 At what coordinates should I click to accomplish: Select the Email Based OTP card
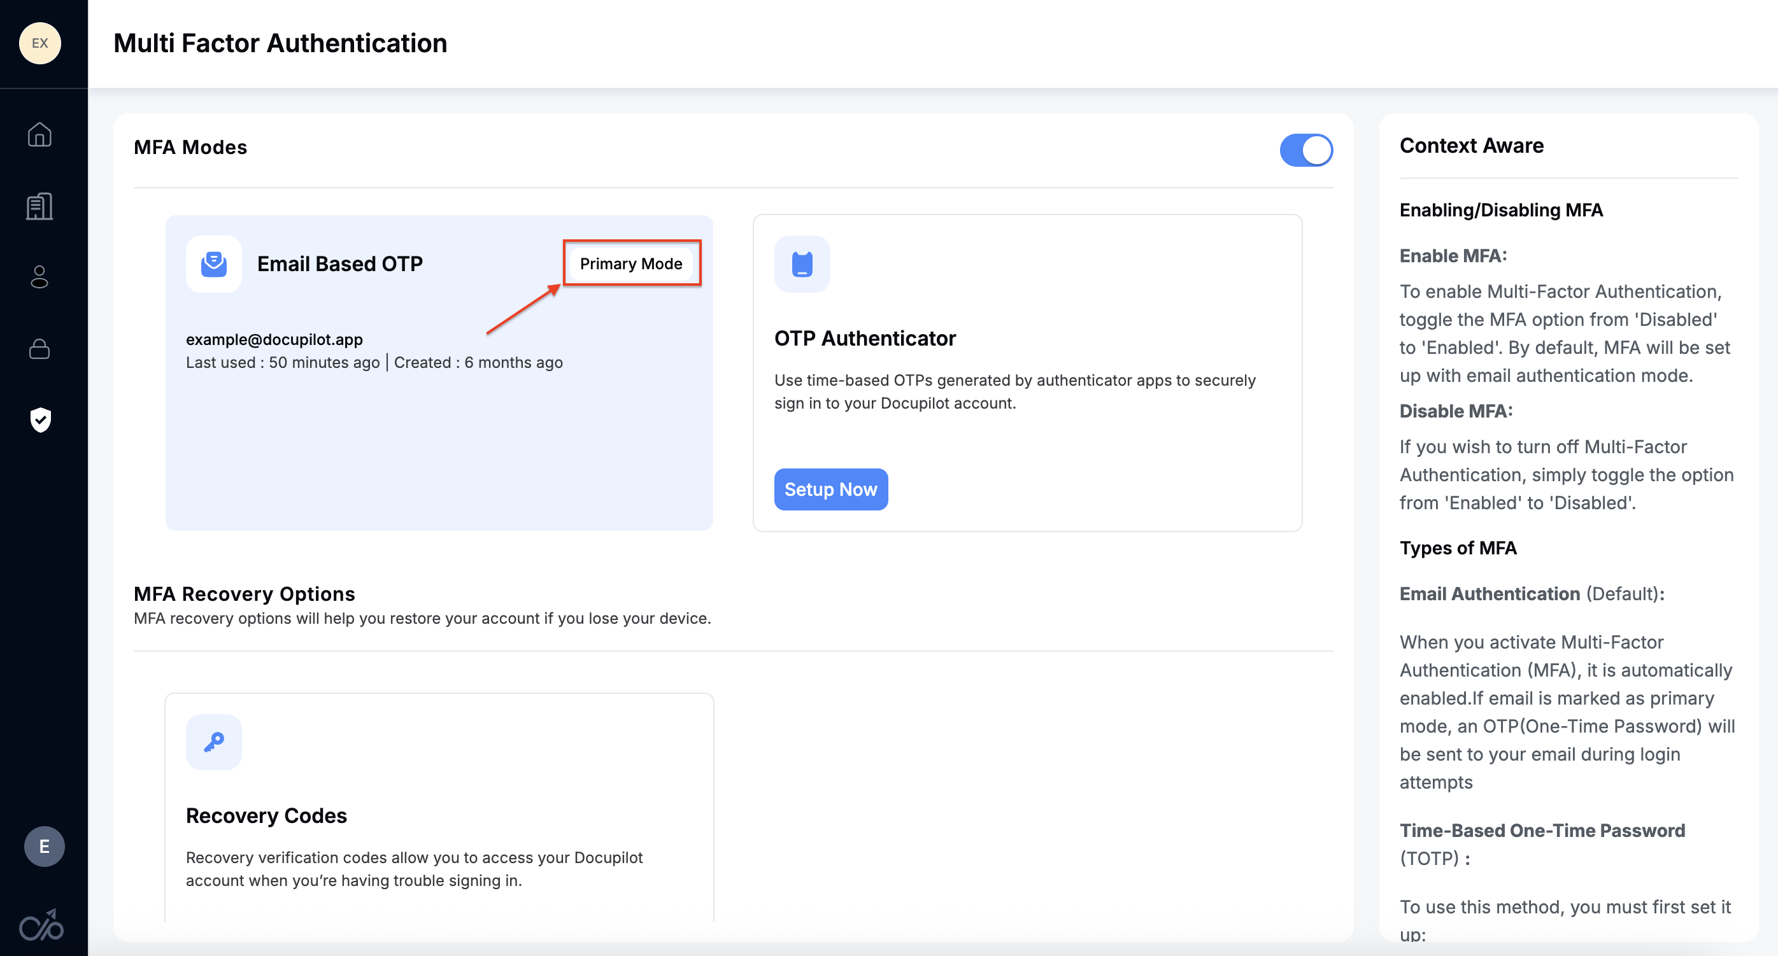439,442
